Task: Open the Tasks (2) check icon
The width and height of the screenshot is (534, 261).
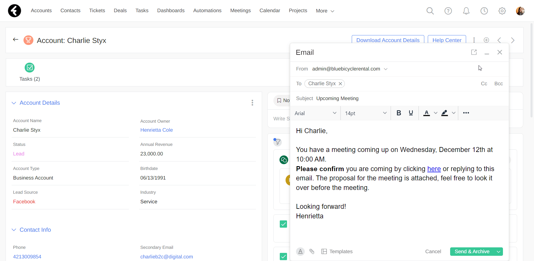Action: click(x=30, y=68)
